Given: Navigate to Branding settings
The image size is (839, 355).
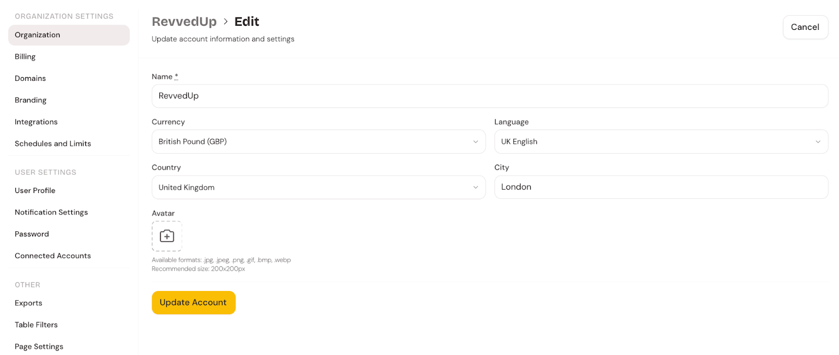Looking at the screenshot, I should tap(30, 100).
